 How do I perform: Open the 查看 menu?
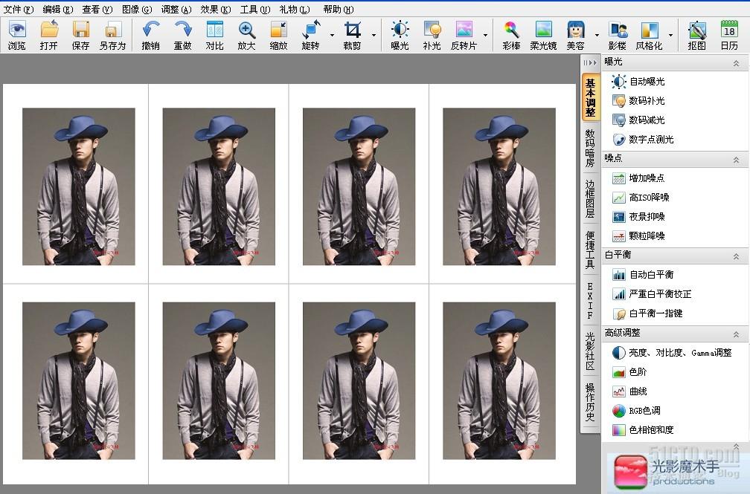(x=97, y=9)
